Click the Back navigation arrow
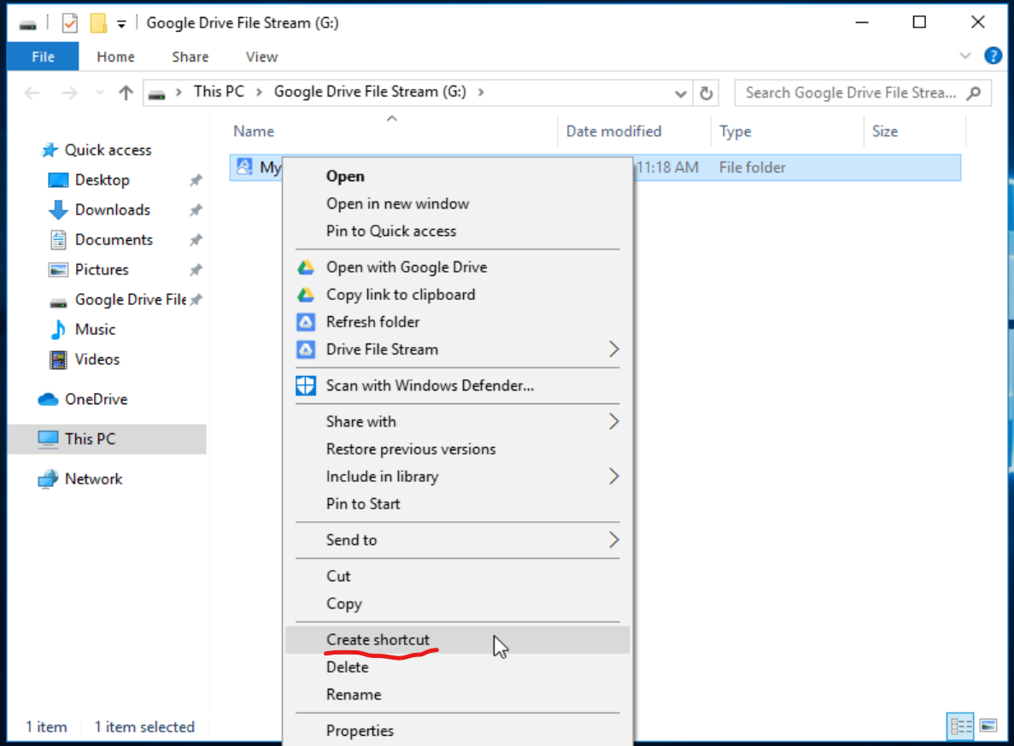This screenshot has width=1014, height=746. (32, 92)
